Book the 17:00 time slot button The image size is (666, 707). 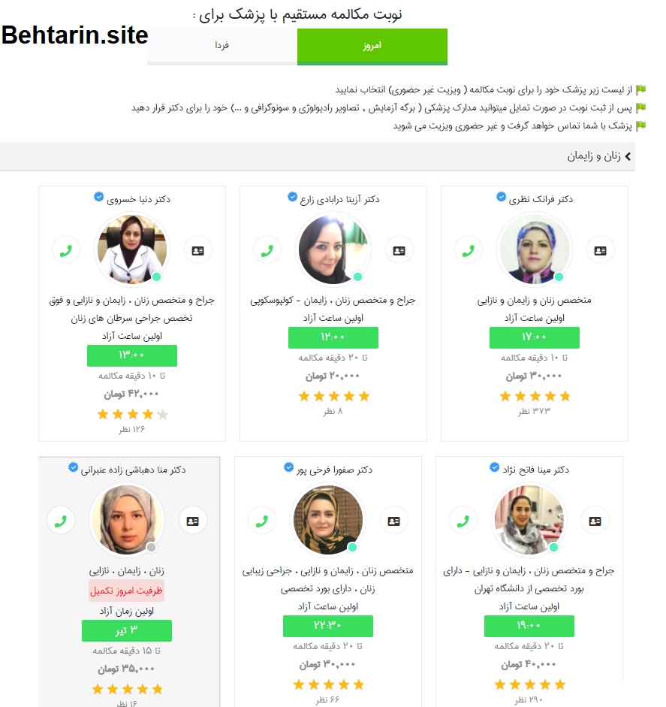tap(534, 337)
